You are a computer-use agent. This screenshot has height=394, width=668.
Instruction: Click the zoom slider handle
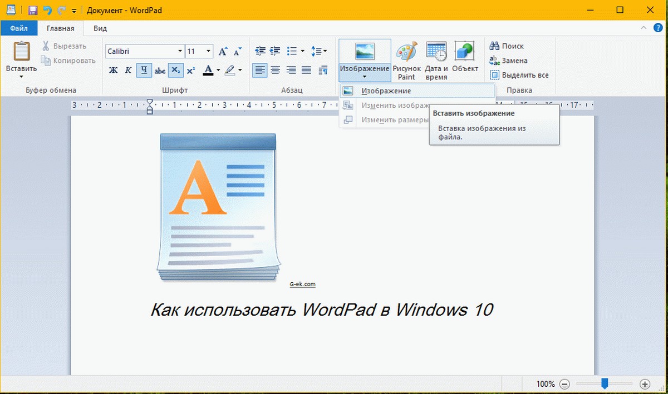tap(605, 383)
